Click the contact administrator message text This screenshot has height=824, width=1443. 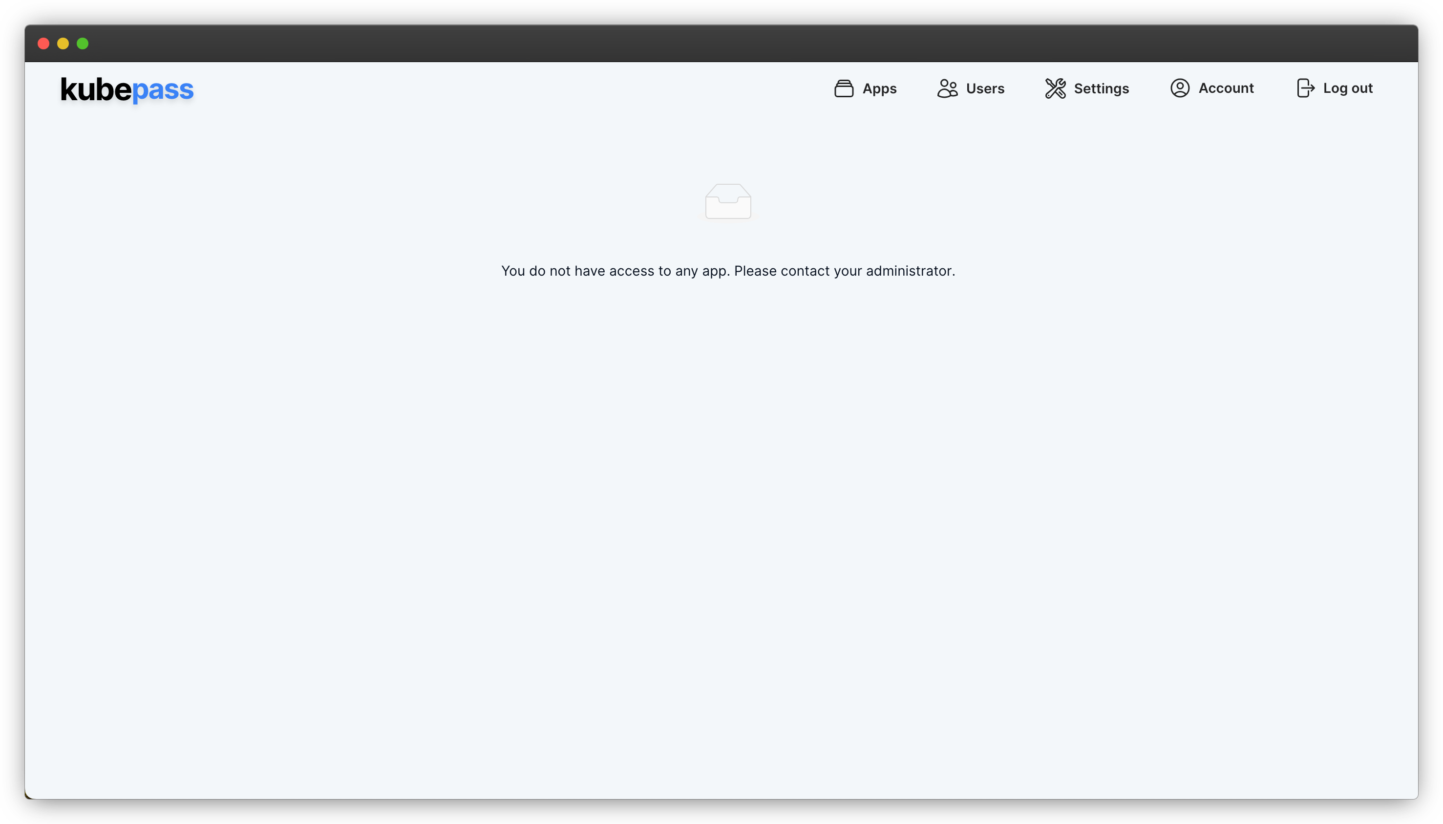(x=727, y=271)
